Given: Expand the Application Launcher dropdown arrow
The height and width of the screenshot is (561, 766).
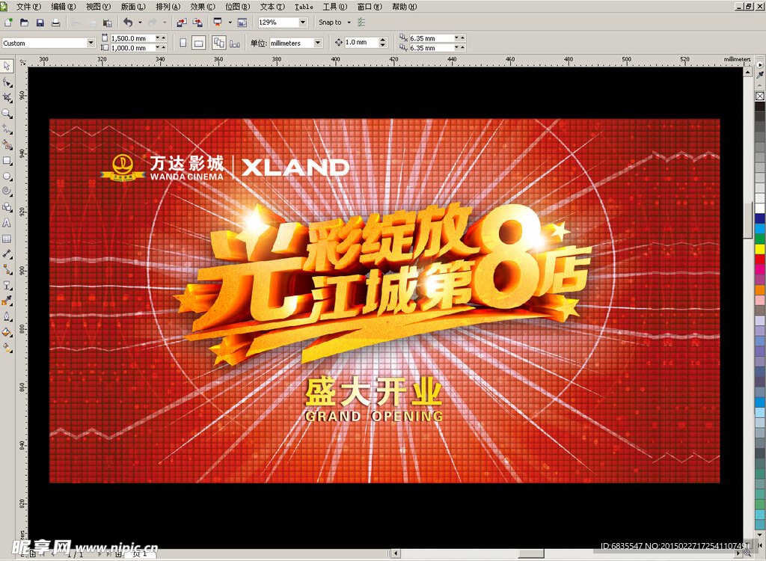Looking at the screenshot, I should (230, 22).
